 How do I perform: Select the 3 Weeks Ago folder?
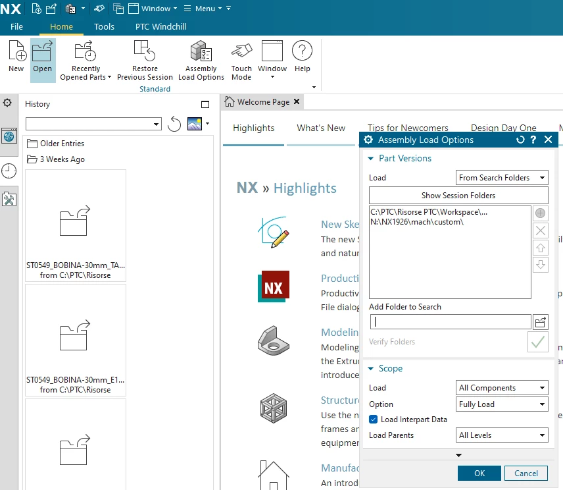coord(56,159)
